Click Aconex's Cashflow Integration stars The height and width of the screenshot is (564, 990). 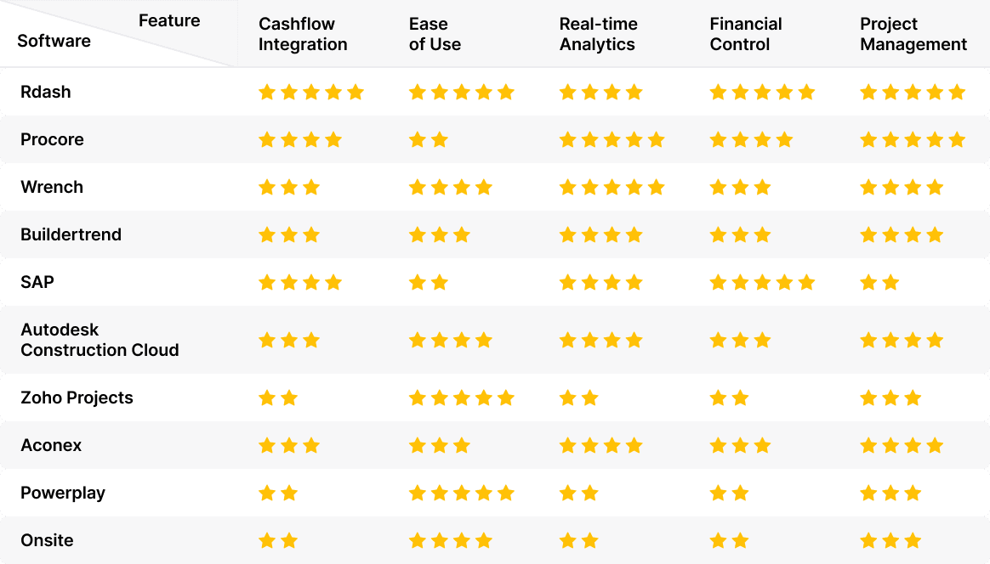coord(288,445)
